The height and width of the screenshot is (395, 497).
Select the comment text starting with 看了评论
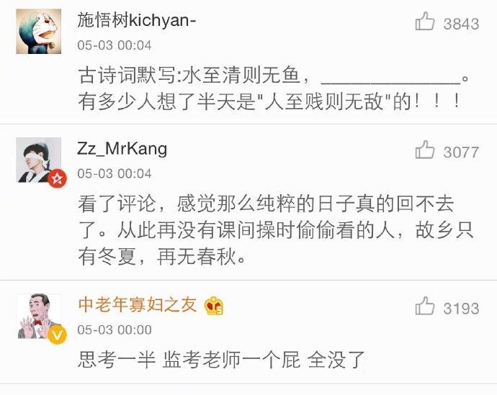(276, 230)
